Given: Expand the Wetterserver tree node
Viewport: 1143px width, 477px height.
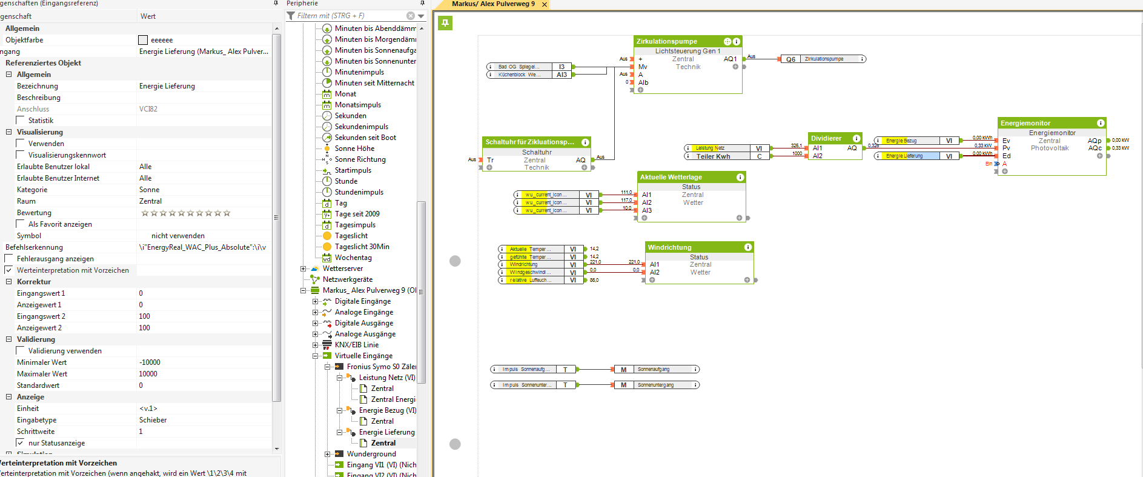Looking at the screenshot, I should point(303,269).
